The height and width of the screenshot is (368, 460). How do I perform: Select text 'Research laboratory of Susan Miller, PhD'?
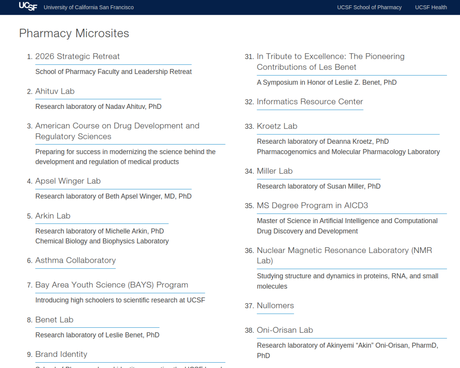(x=319, y=187)
